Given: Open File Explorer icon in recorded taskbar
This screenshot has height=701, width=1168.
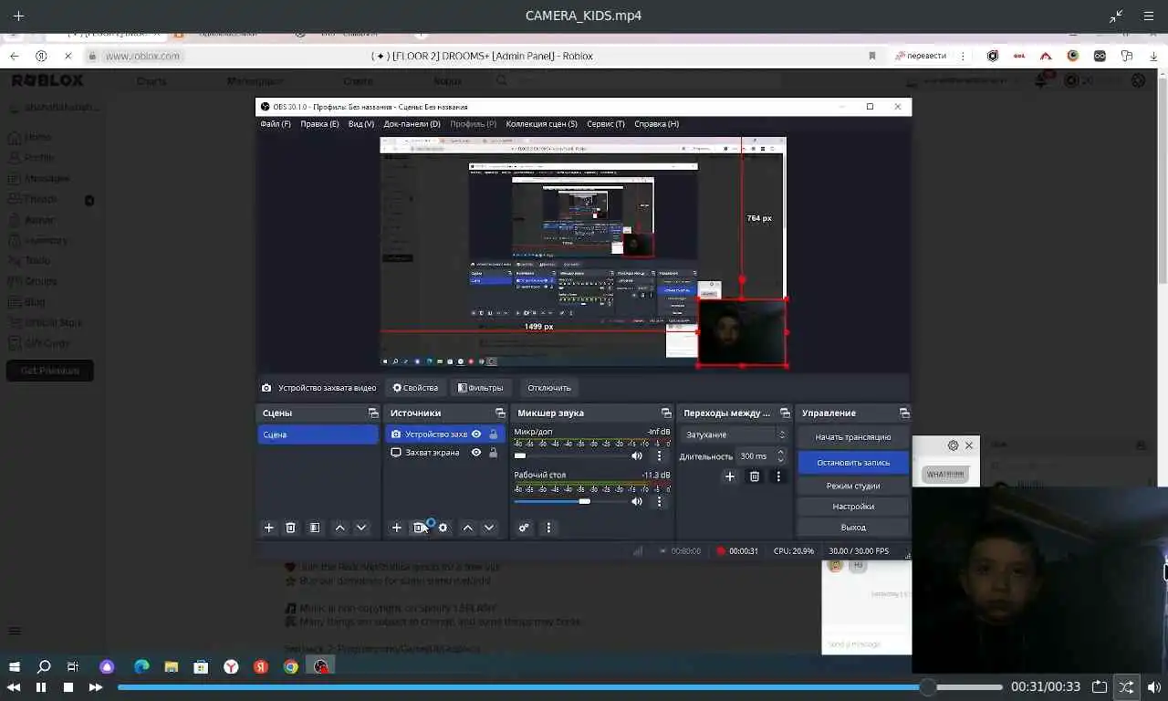Looking at the screenshot, I should click(x=171, y=667).
